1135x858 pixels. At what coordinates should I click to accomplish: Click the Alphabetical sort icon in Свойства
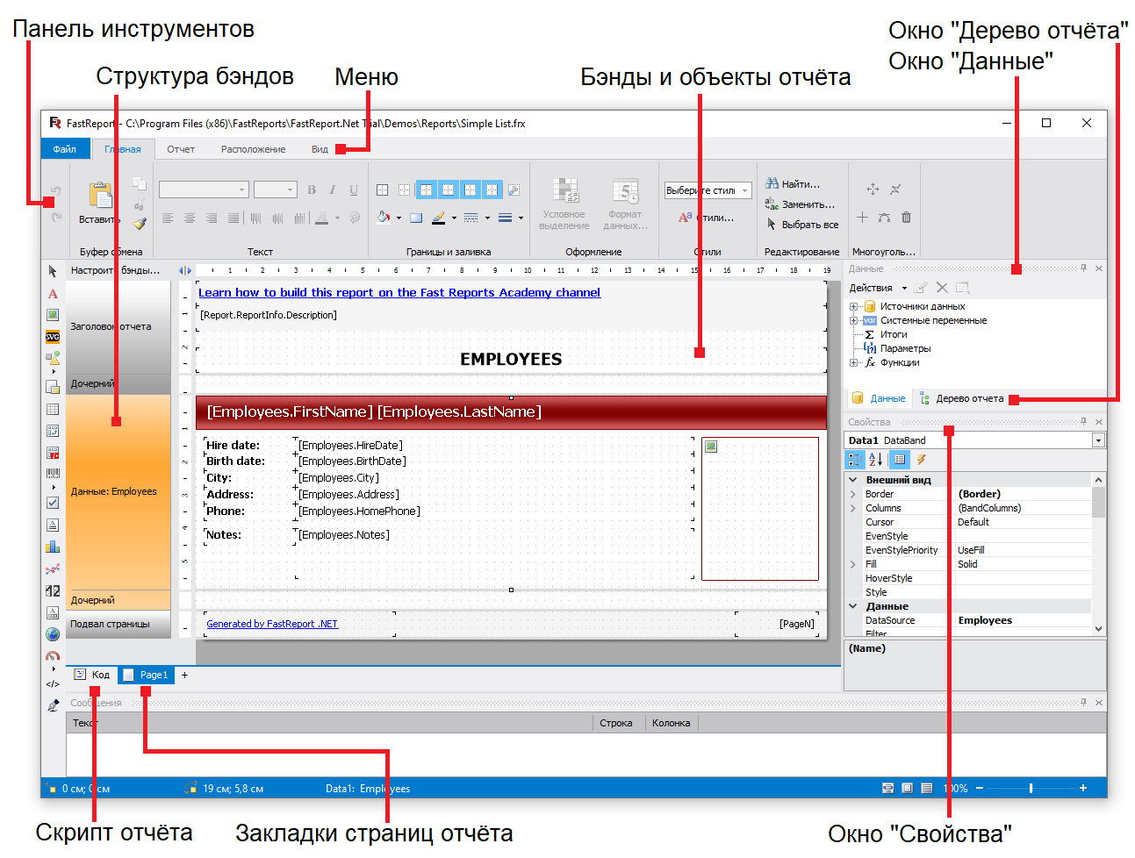coord(876,459)
